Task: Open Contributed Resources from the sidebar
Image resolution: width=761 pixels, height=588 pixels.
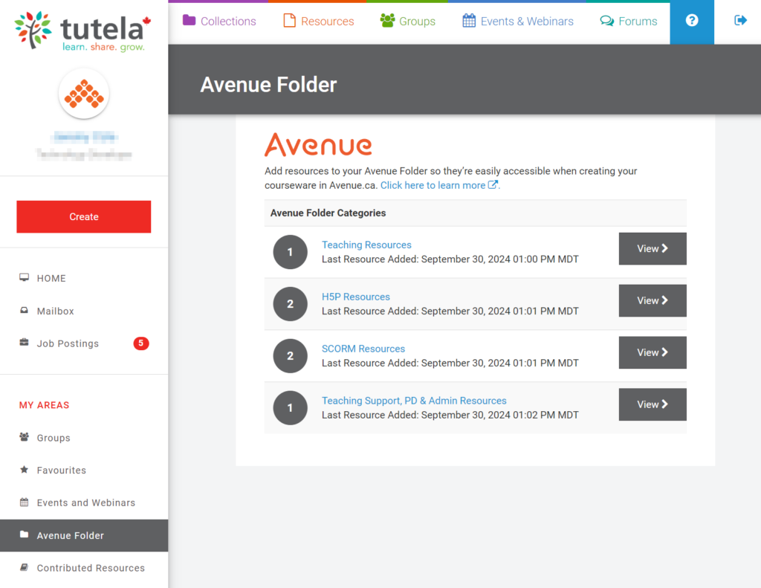Action: coord(91,568)
